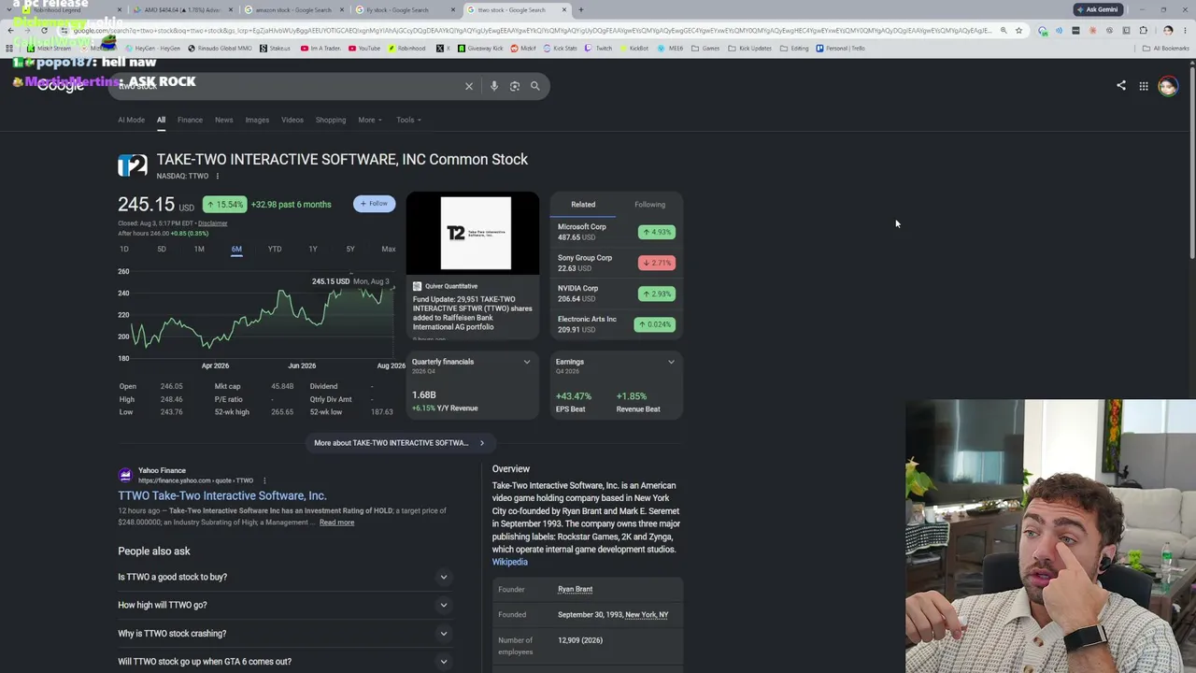Click the share icon on results page

pyautogui.click(x=1121, y=86)
